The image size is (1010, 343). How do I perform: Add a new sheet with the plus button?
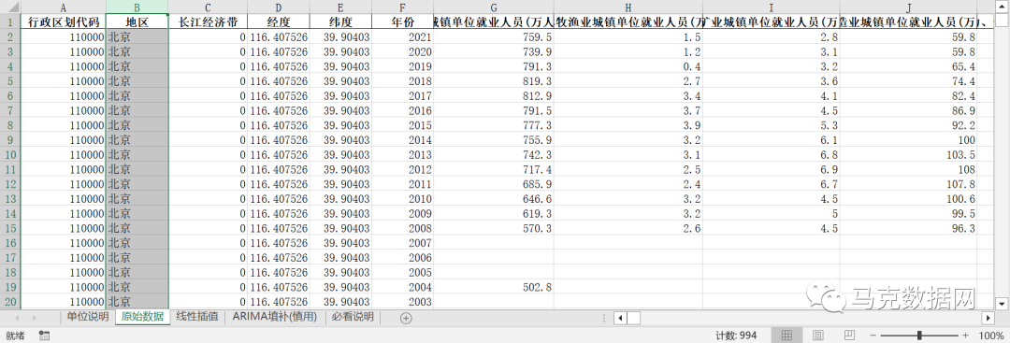click(x=406, y=318)
